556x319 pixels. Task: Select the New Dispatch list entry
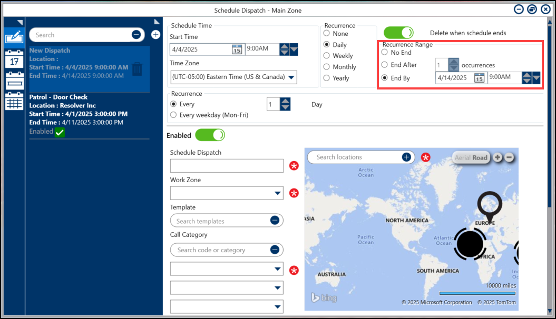point(90,68)
